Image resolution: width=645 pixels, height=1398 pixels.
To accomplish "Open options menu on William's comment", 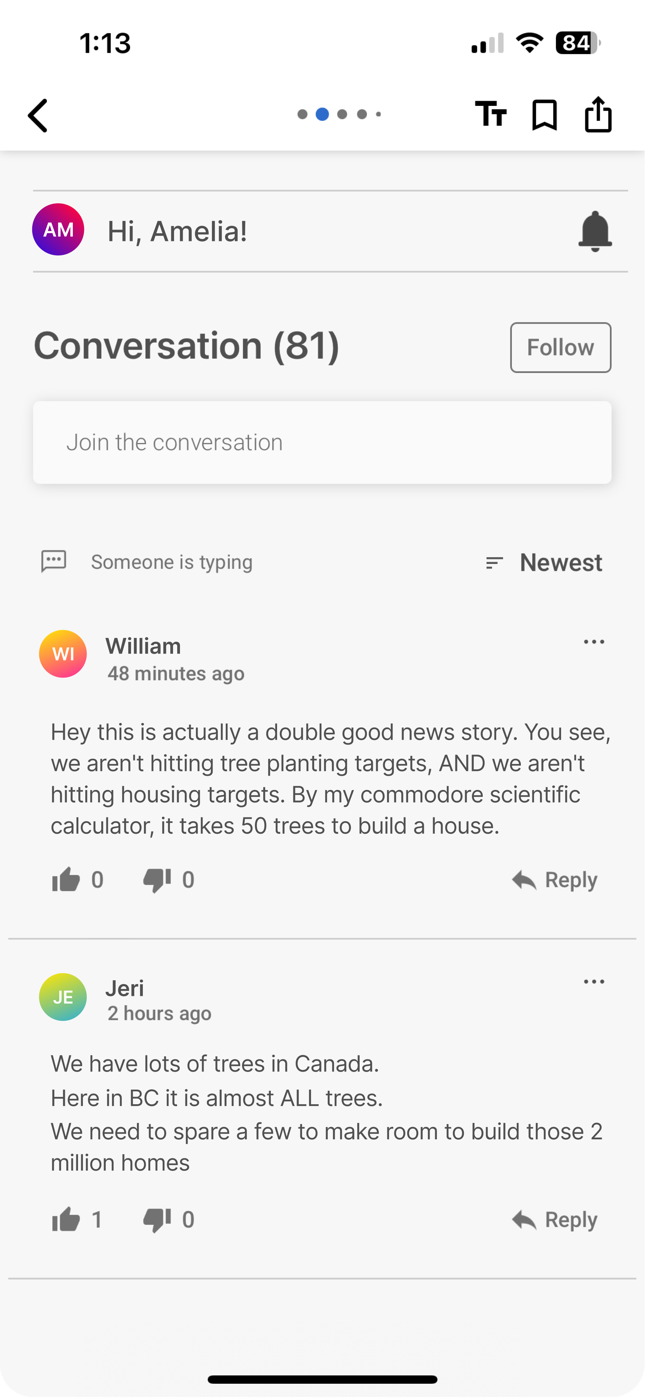I will [x=594, y=642].
